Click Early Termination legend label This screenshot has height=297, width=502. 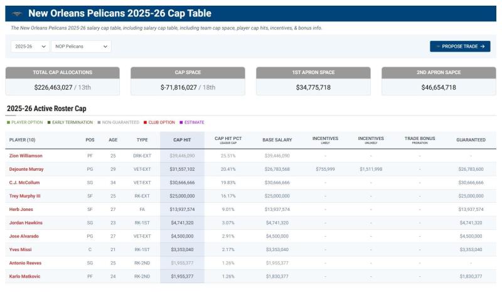click(x=72, y=122)
